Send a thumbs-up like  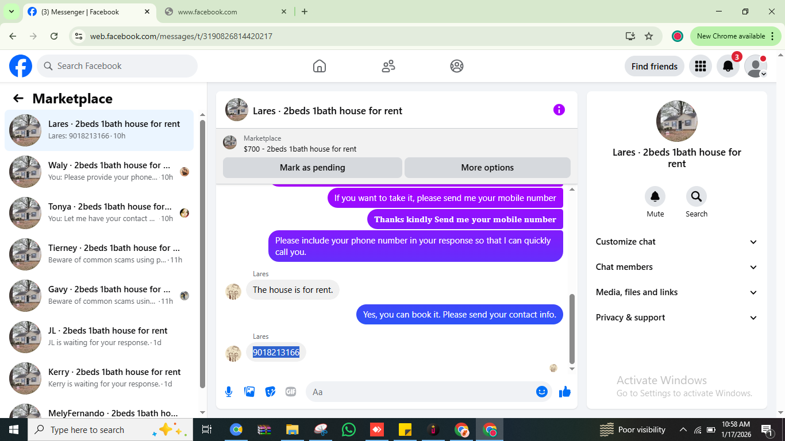(x=565, y=392)
